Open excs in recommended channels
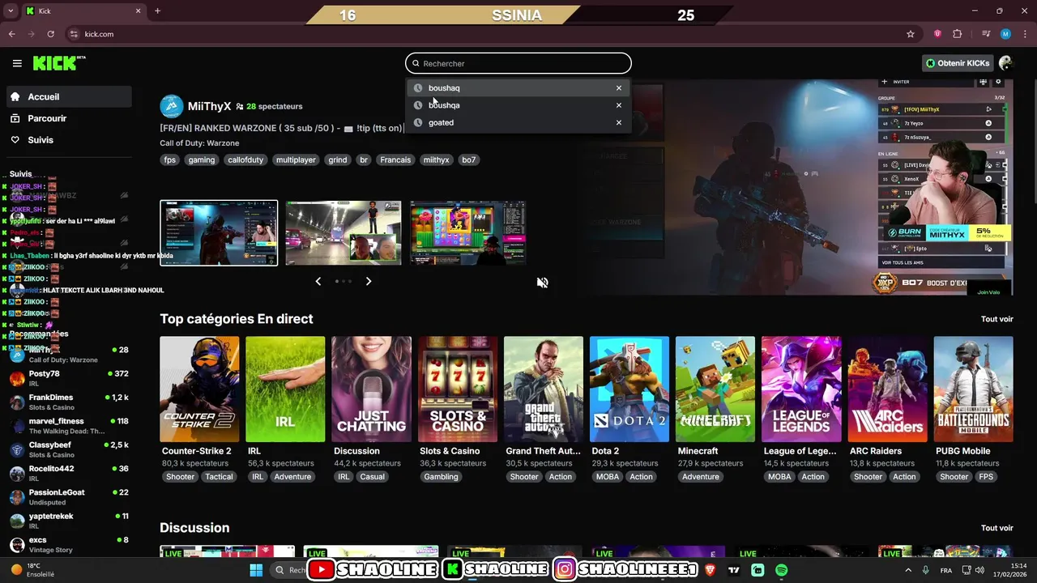1037x583 pixels. (x=69, y=544)
